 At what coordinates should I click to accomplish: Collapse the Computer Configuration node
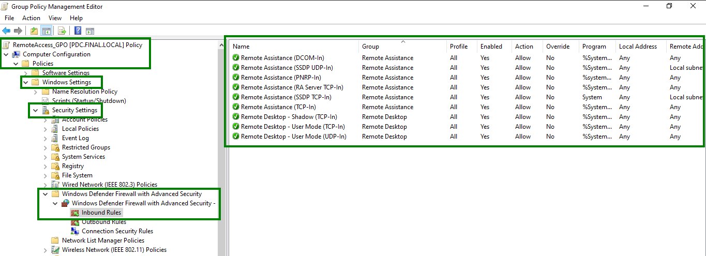pos(6,54)
